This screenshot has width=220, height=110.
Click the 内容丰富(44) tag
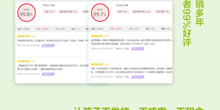point(163,12)
